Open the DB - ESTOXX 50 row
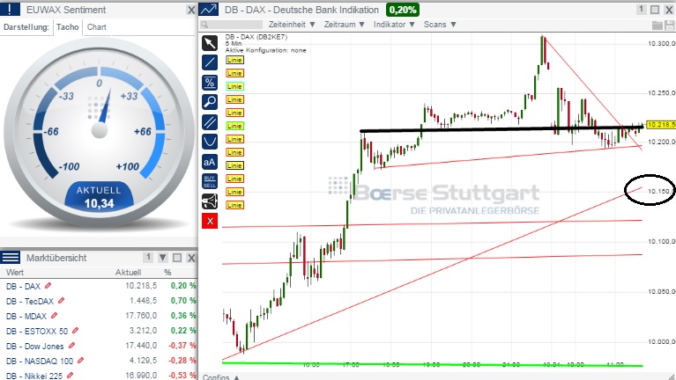Viewport: 676px width, 380px height. (99, 331)
